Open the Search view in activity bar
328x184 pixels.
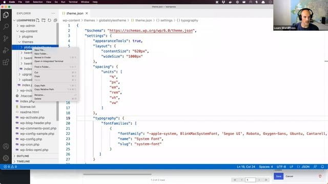pyautogui.click(x=6, y=27)
